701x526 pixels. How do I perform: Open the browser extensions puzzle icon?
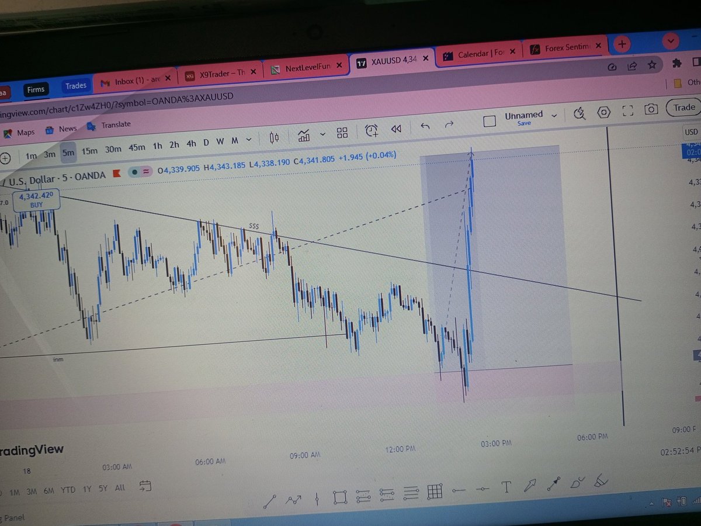[677, 63]
